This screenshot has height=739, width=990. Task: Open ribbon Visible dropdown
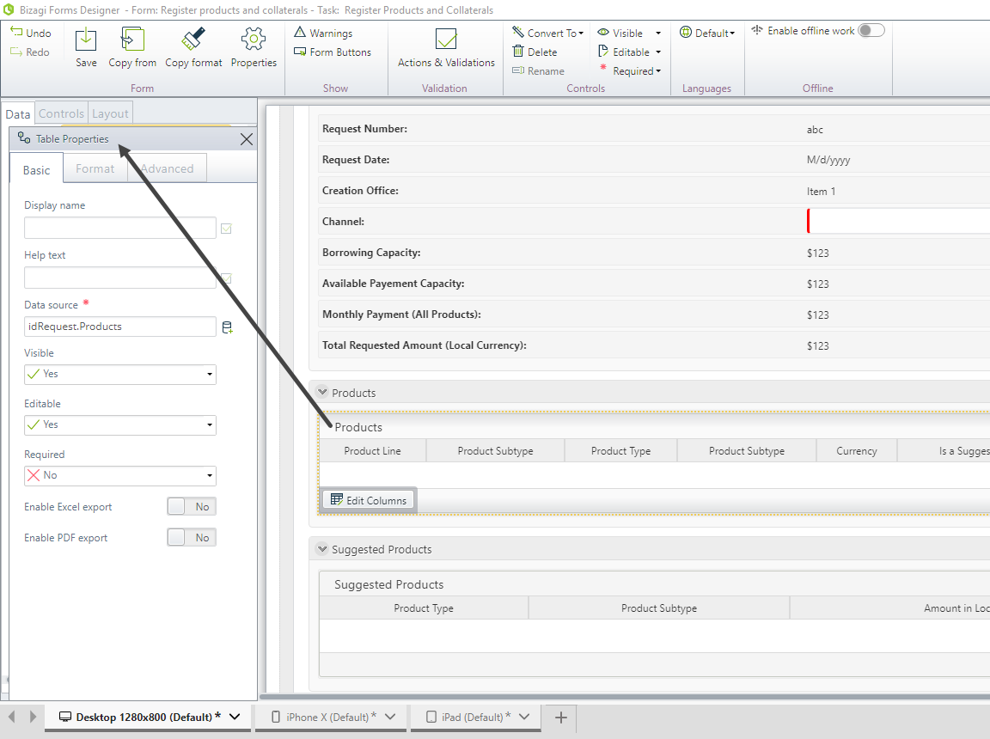tap(658, 33)
